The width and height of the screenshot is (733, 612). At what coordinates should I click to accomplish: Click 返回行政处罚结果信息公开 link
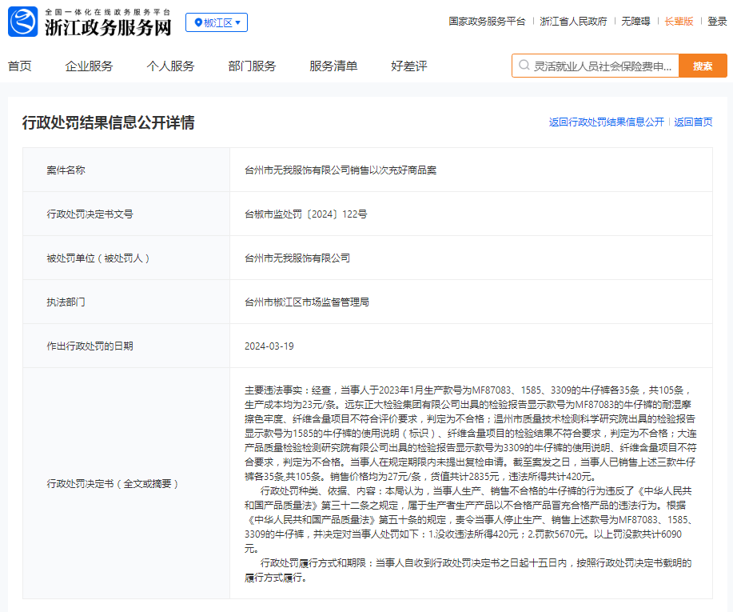pos(607,122)
